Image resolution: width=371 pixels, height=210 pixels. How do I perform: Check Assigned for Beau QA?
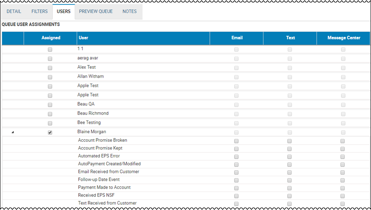pos(50,105)
